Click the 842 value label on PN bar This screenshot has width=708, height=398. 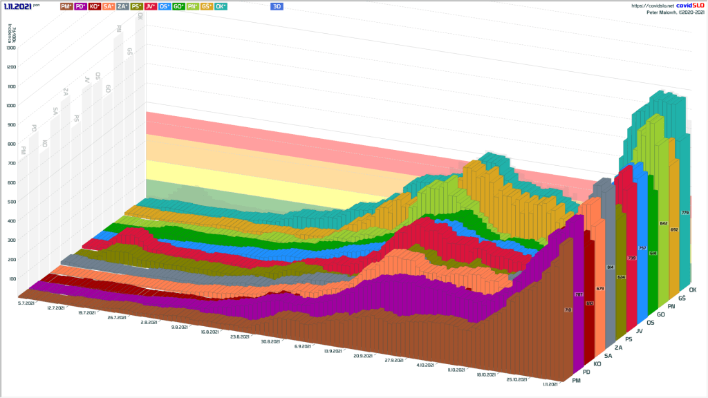pyautogui.click(x=664, y=223)
